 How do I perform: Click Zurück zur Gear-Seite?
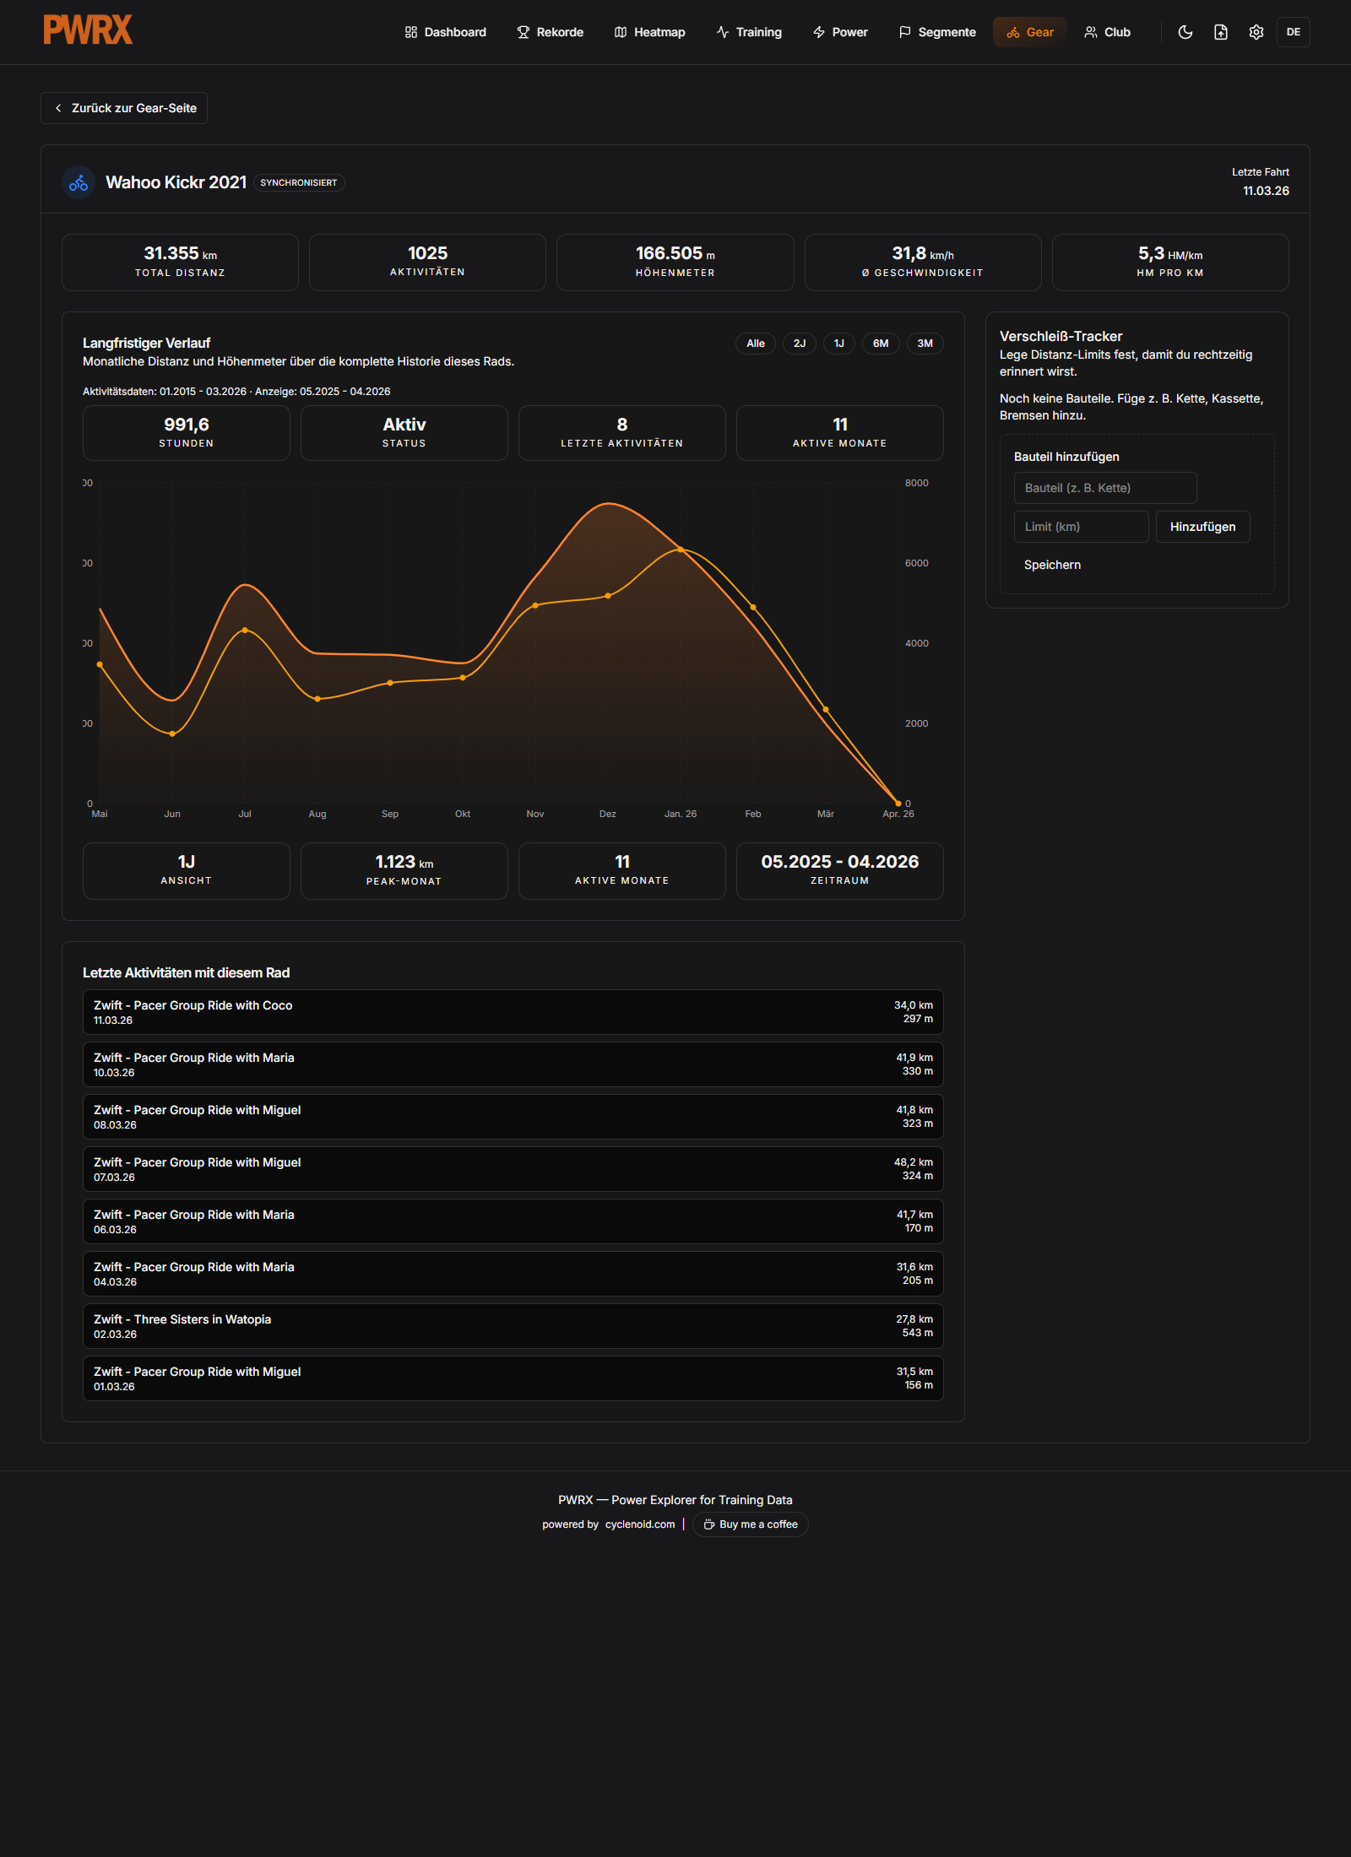[x=124, y=108]
